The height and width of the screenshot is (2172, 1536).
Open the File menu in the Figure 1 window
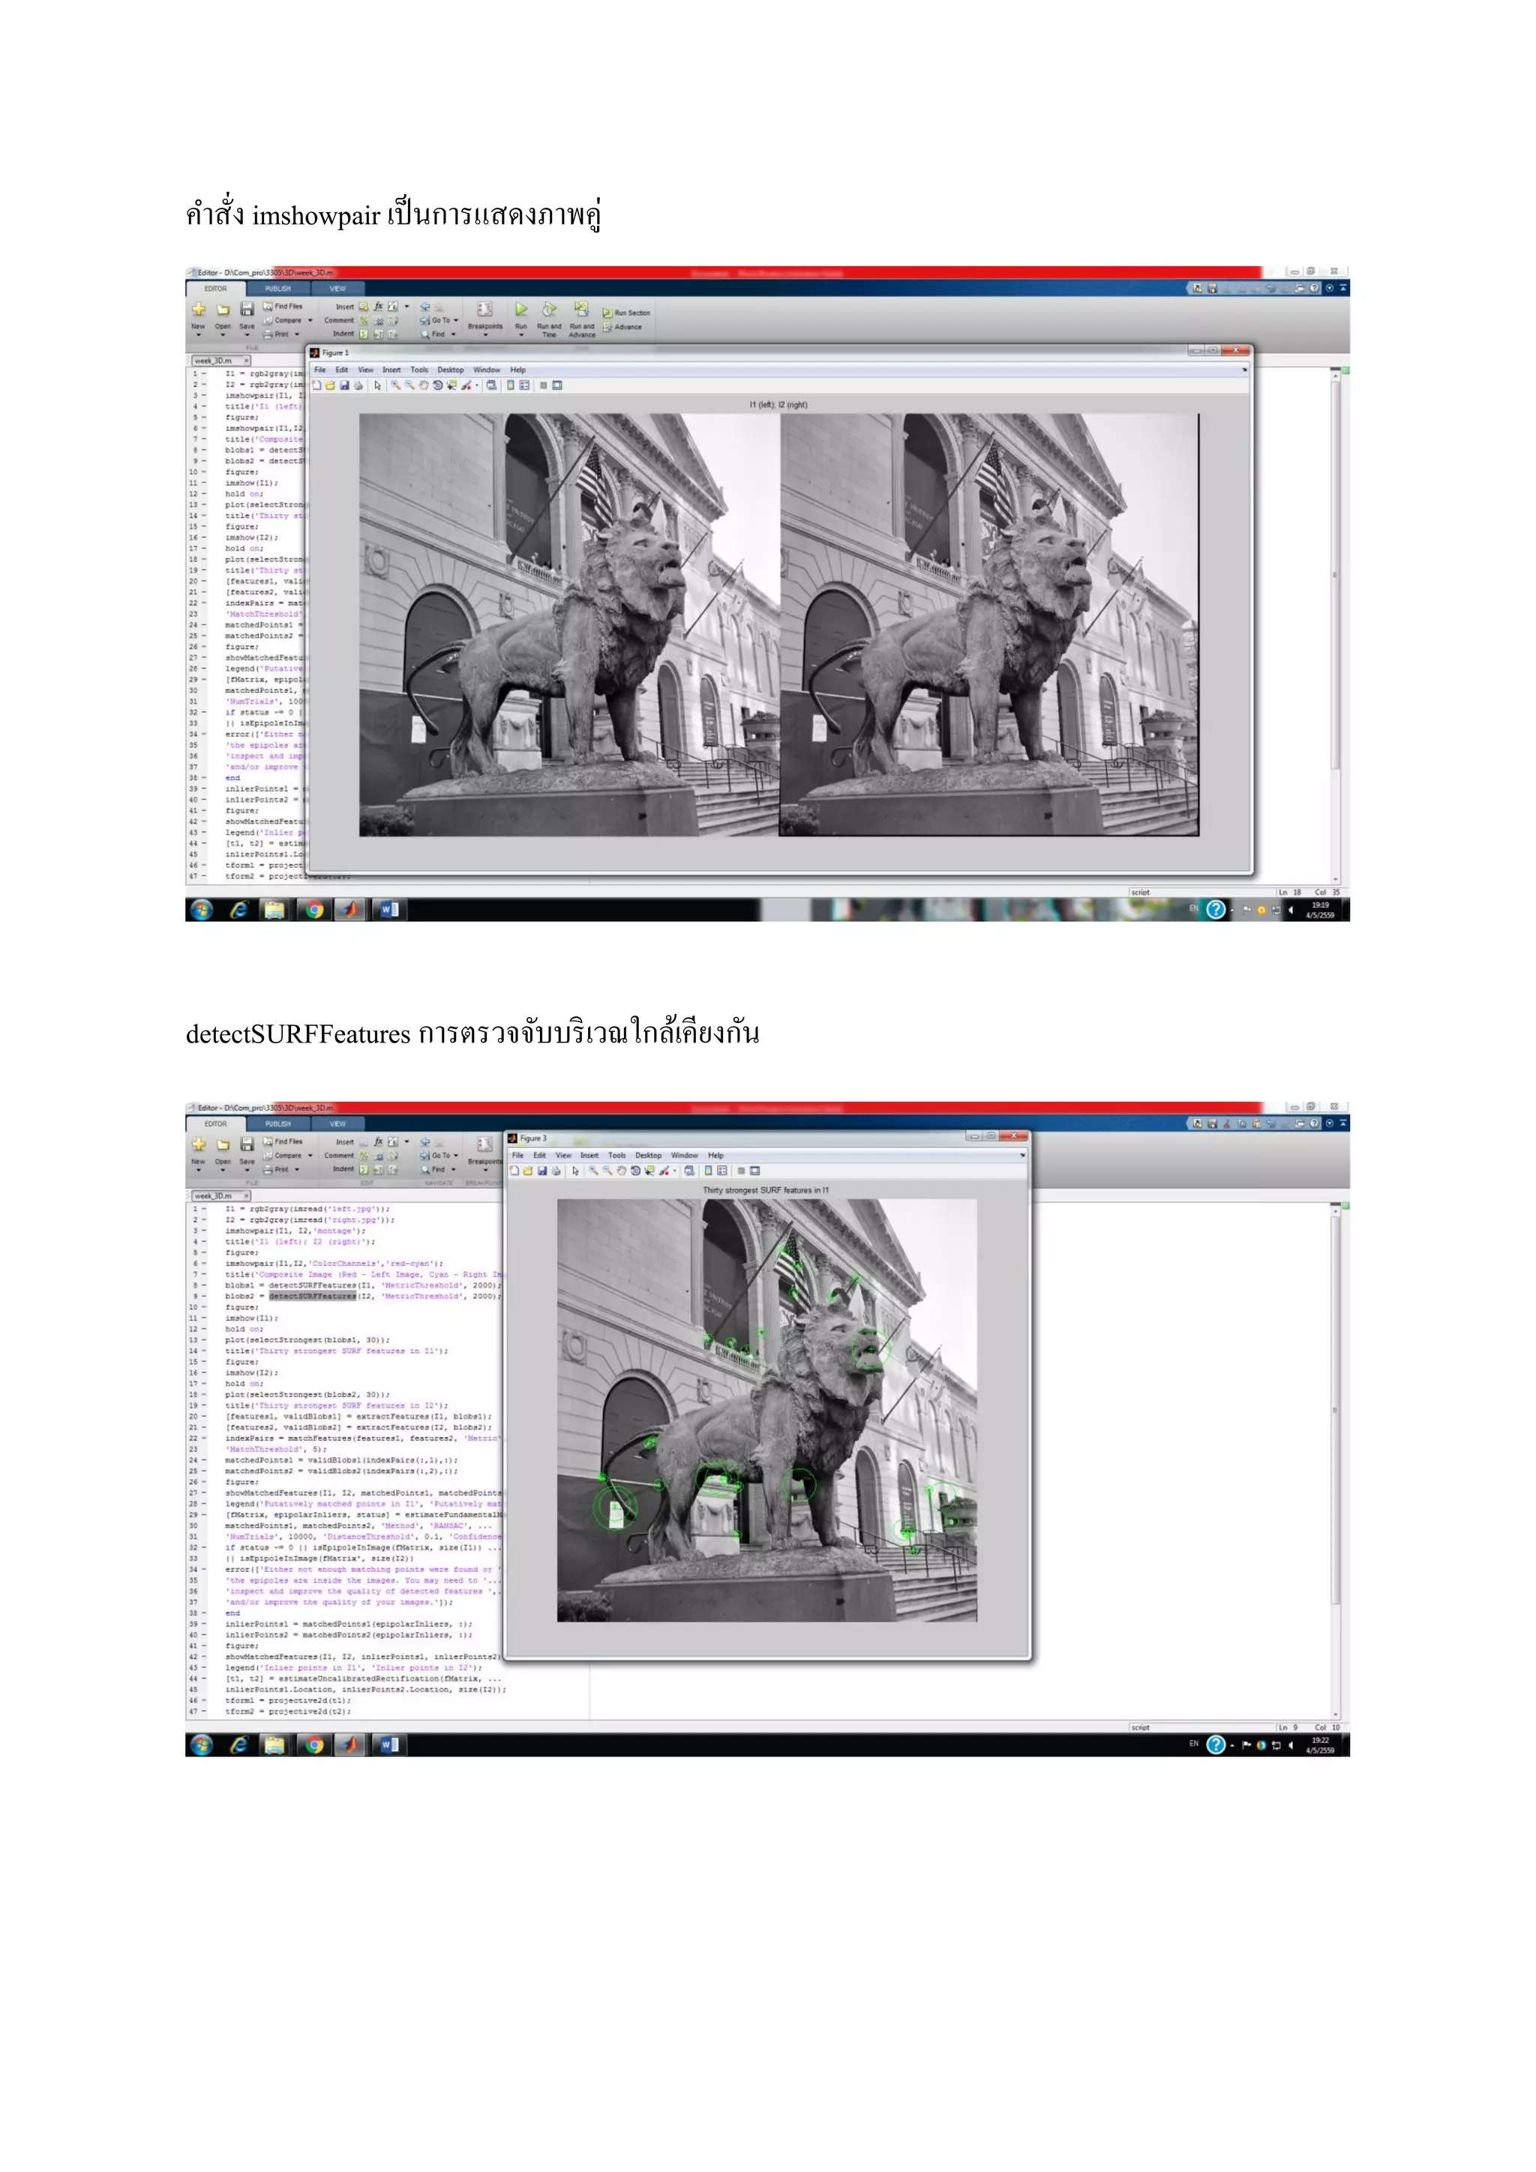(319, 370)
